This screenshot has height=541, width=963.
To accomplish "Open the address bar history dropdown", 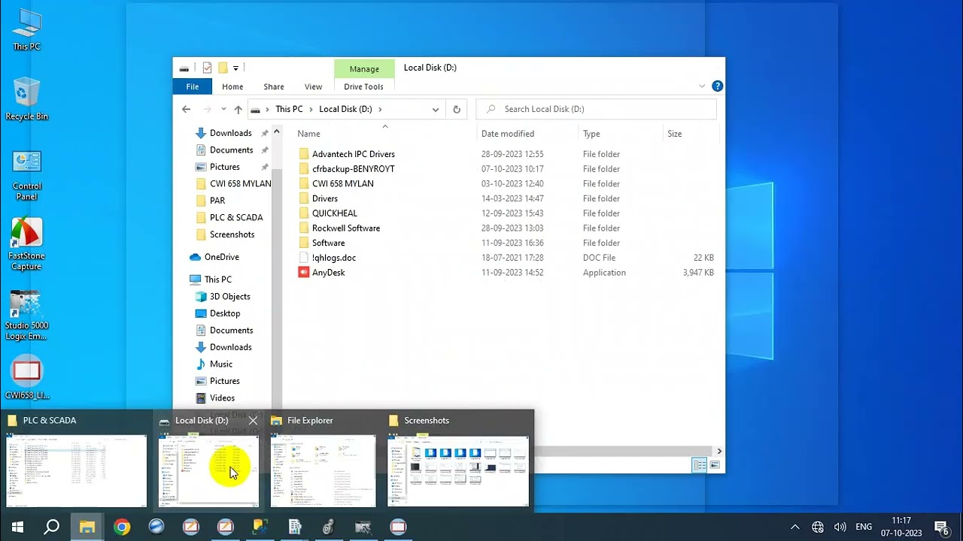I will click(x=435, y=109).
